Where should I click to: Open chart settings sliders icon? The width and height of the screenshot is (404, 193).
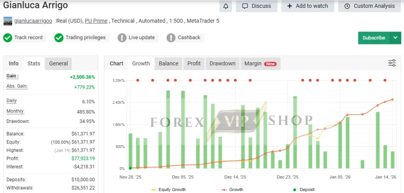(392, 63)
